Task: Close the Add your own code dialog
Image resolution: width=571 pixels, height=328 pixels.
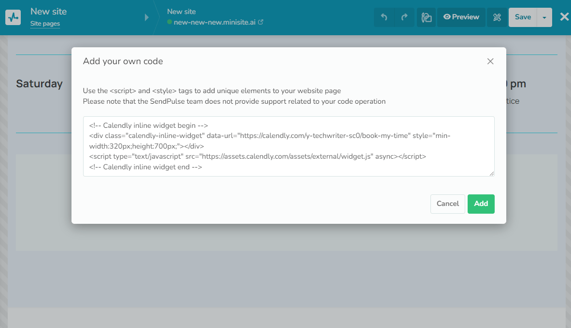Action: coord(490,61)
